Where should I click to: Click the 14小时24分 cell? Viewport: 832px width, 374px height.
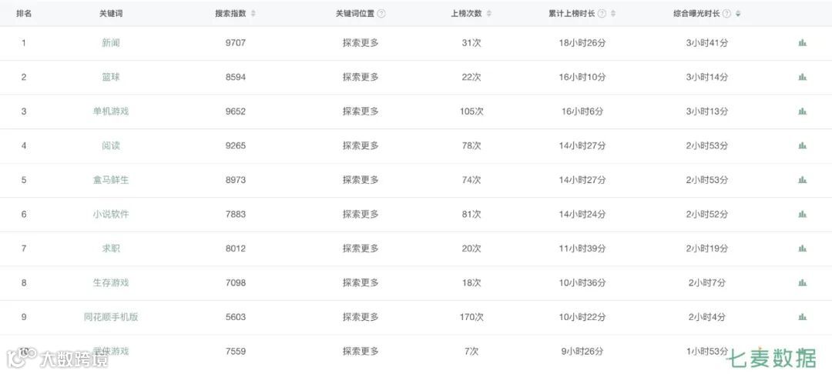(x=582, y=214)
